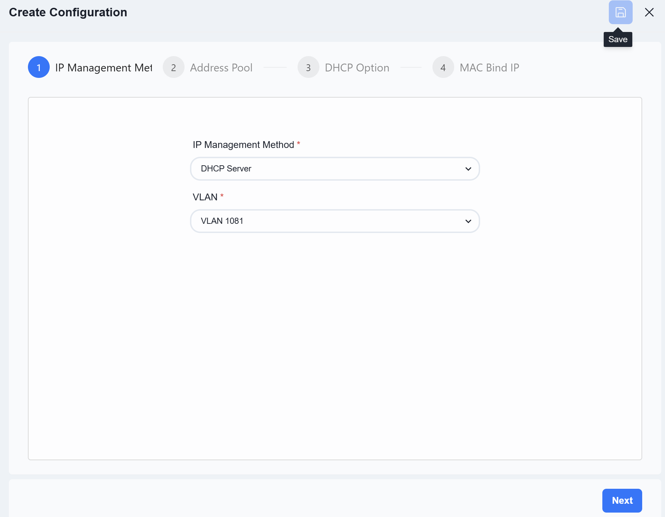Go to step 4 MAC Bind IP

point(476,67)
